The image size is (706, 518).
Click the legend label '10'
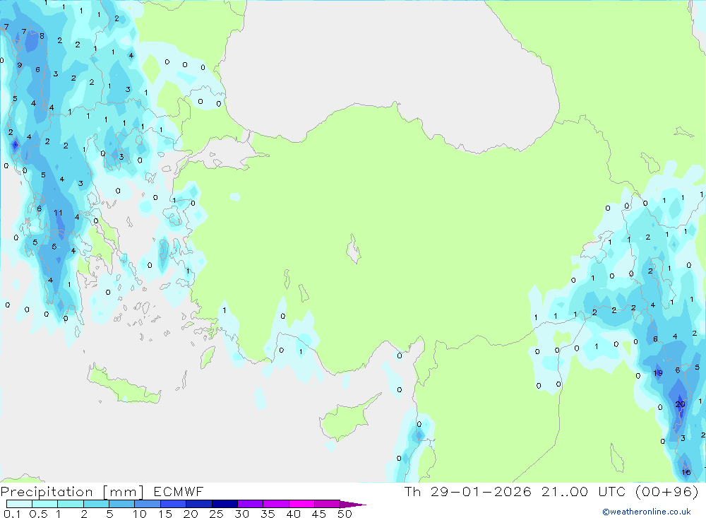click(140, 514)
